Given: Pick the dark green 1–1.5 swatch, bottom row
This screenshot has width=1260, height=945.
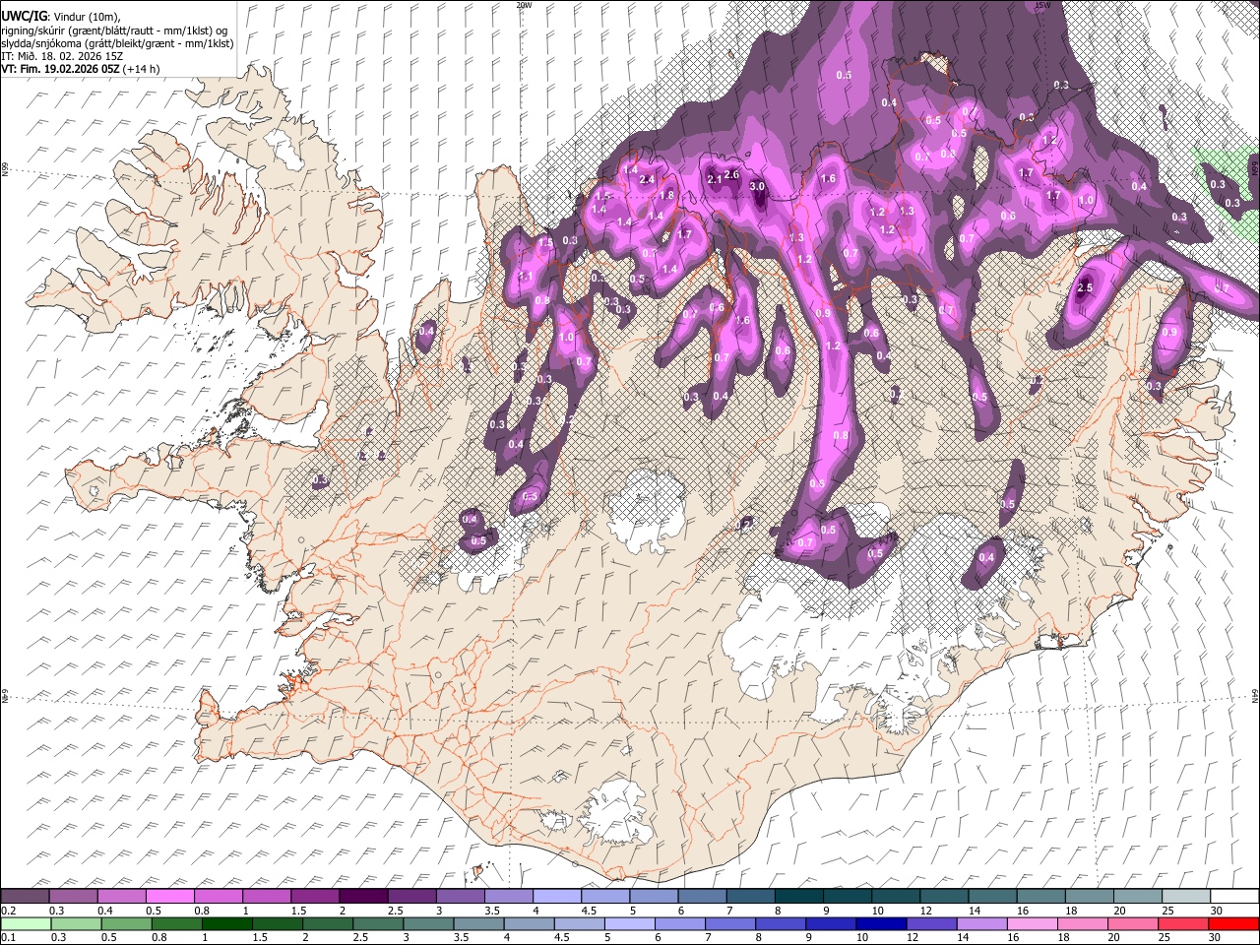Looking at the screenshot, I should [227, 923].
